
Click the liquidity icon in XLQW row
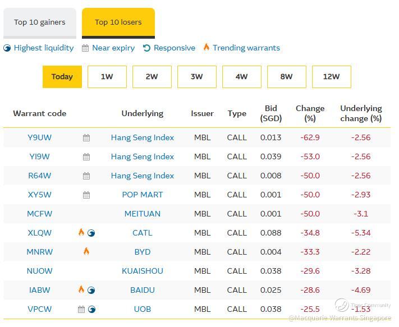pos(91,233)
